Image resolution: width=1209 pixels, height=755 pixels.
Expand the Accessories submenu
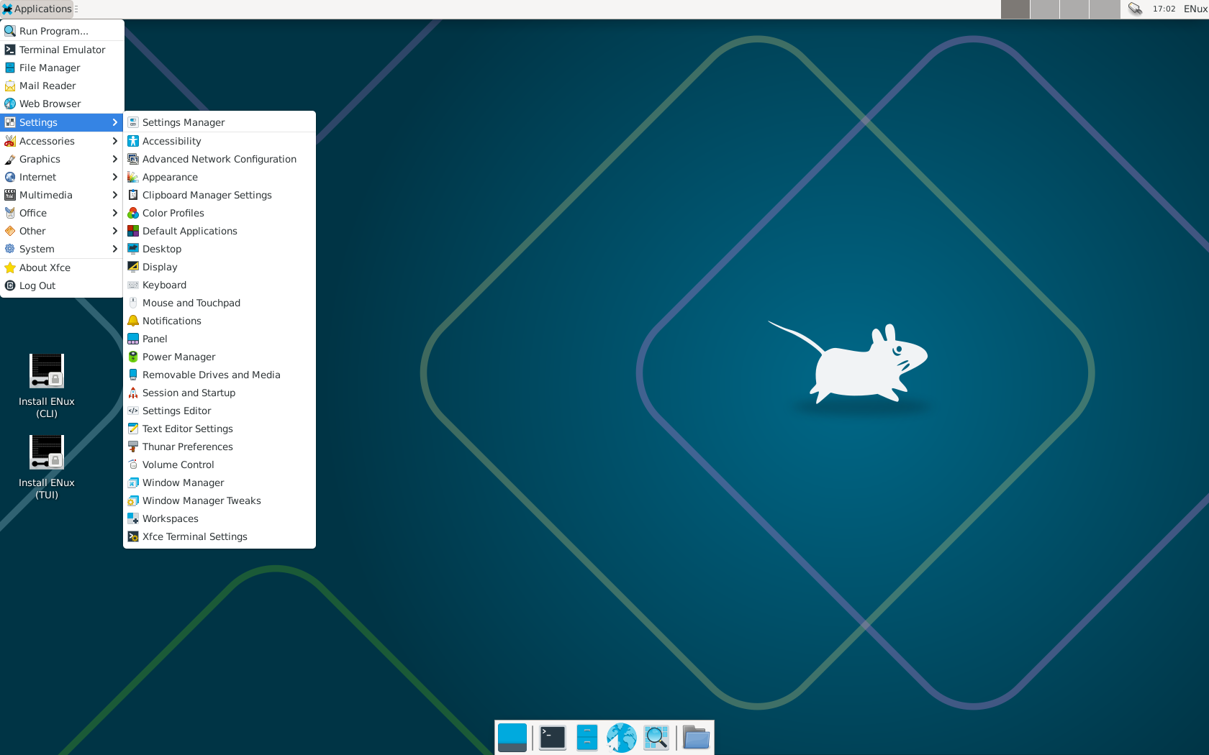(62, 141)
